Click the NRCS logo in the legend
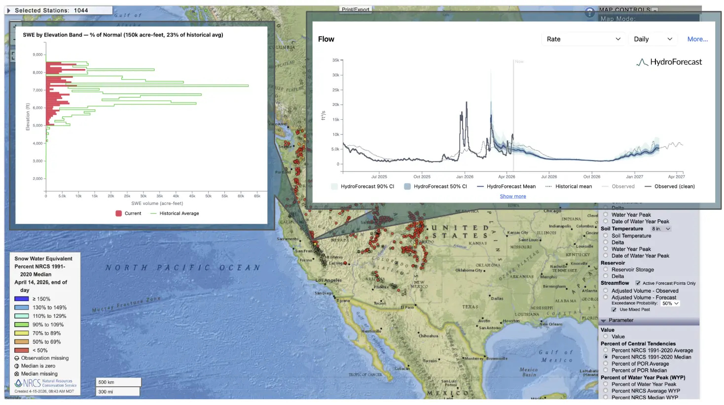724x405 pixels. [45, 383]
